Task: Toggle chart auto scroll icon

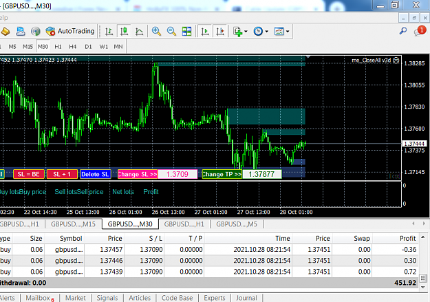Action: click(x=204, y=31)
